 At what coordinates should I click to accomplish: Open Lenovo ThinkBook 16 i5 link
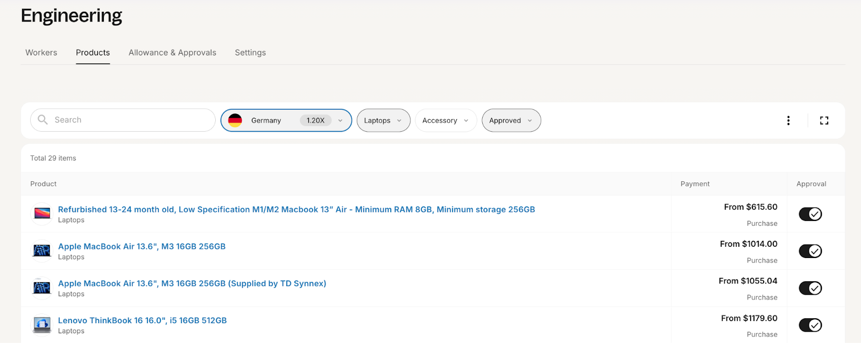coord(143,320)
